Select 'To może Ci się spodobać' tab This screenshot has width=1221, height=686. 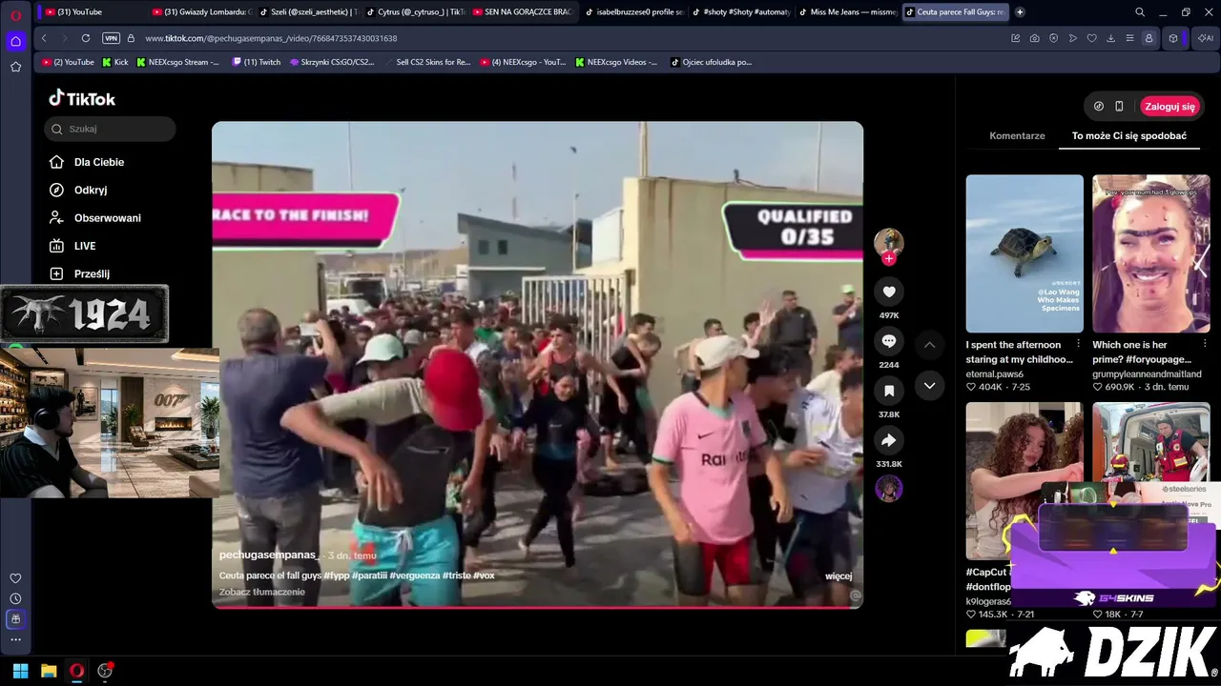(1129, 136)
